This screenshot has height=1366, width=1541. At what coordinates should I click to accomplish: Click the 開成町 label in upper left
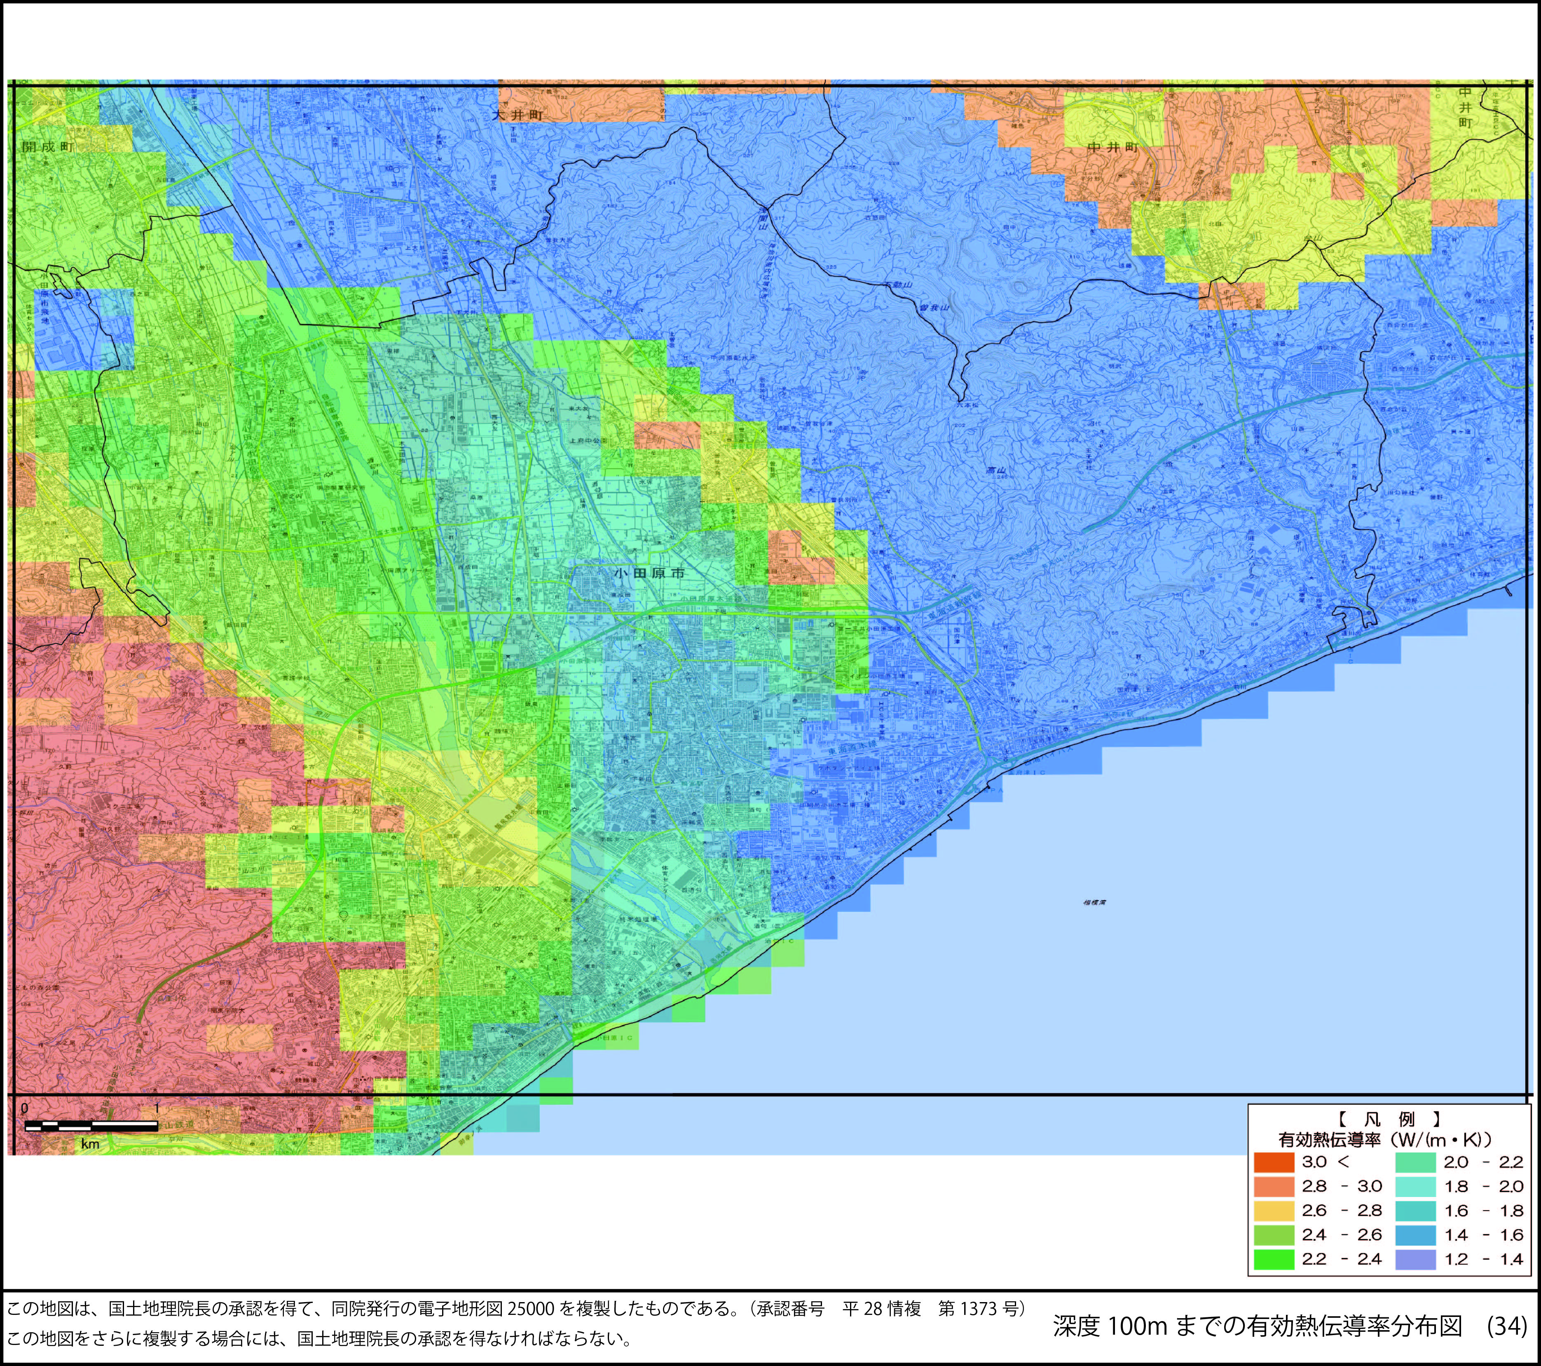tap(47, 147)
